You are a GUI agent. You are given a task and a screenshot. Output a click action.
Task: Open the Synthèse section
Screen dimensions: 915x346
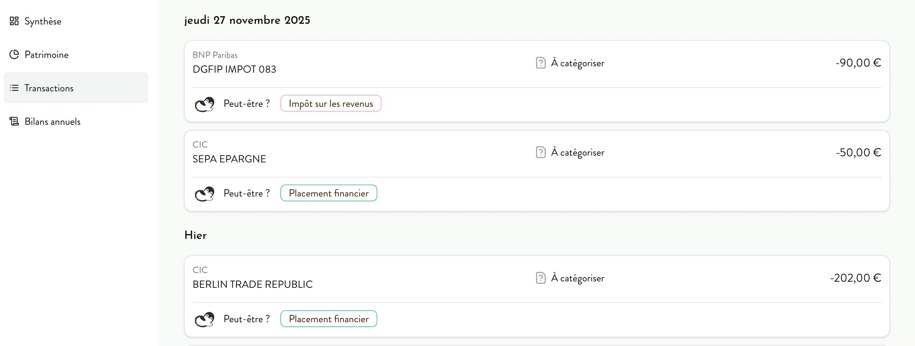coord(42,21)
